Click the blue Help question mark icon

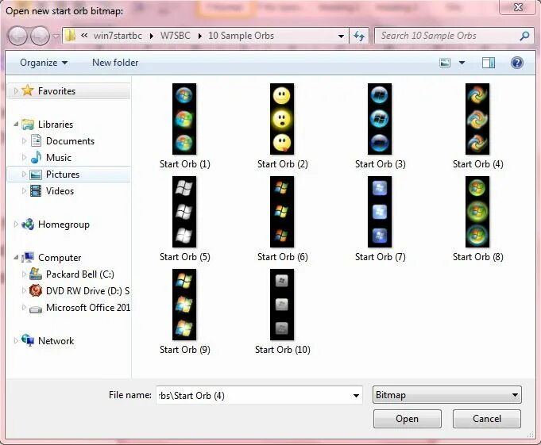pyautogui.click(x=517, y=63)
